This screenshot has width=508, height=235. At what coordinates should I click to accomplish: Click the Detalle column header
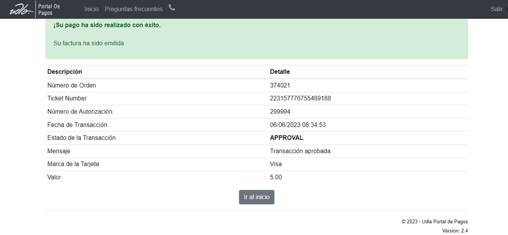tap(279, 72)
